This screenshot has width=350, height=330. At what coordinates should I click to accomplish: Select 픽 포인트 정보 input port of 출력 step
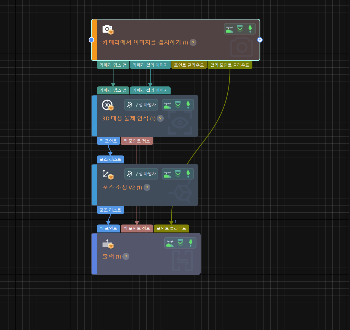click(137, 228)
